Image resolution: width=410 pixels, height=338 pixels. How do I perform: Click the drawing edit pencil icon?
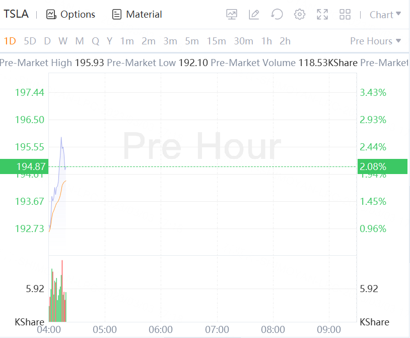(254, 15)
